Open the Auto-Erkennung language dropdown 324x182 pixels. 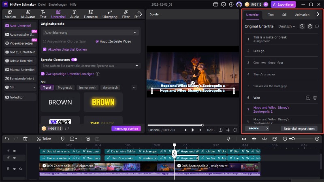coord(90,32)
